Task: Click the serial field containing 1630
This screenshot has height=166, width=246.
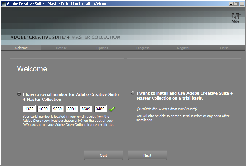Action: pos(43,109)
